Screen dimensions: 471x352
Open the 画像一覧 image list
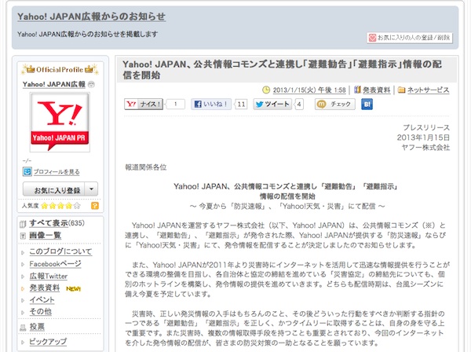pyautogui.click(x=45, y=235)
